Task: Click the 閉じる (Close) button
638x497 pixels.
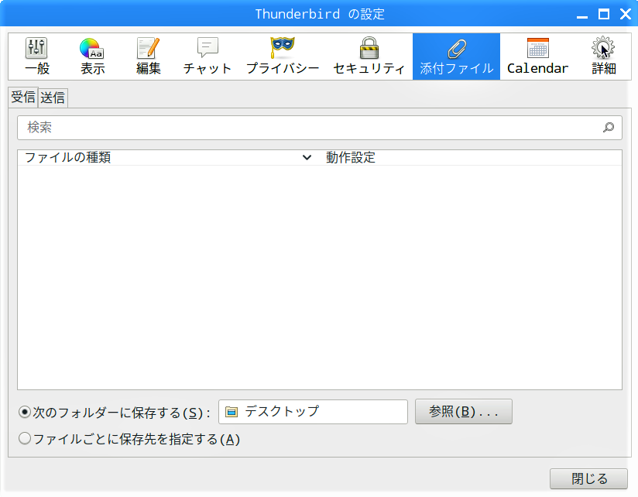Action: (588, 478)
